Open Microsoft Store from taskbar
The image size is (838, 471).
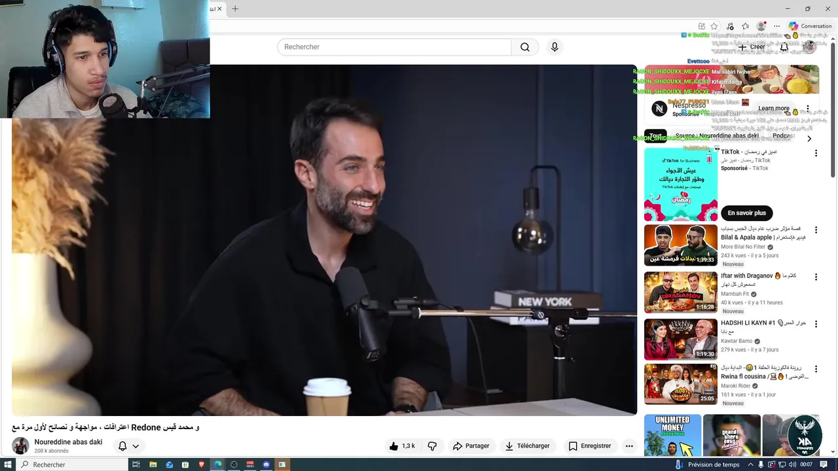(185, 464)
